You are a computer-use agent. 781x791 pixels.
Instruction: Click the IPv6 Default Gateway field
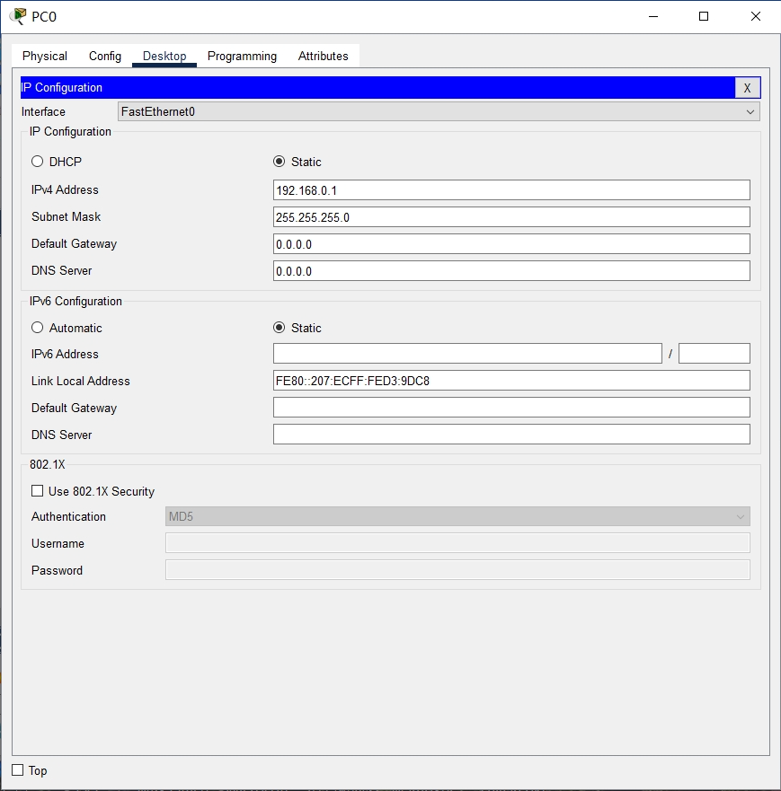pyautogui.click(x=511, y=408)
